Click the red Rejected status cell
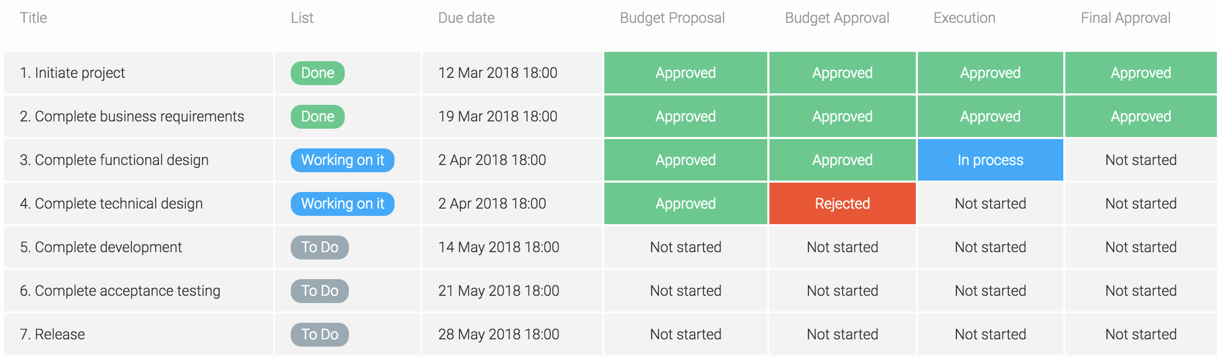1218x357 pixels. (x=842, y=203)
